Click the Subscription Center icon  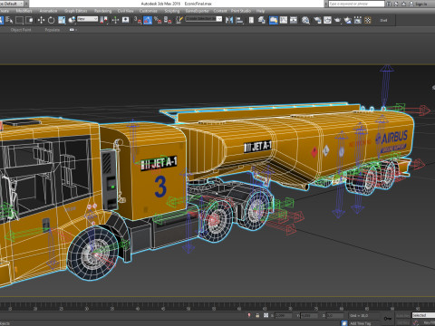[x=396, y=4]
